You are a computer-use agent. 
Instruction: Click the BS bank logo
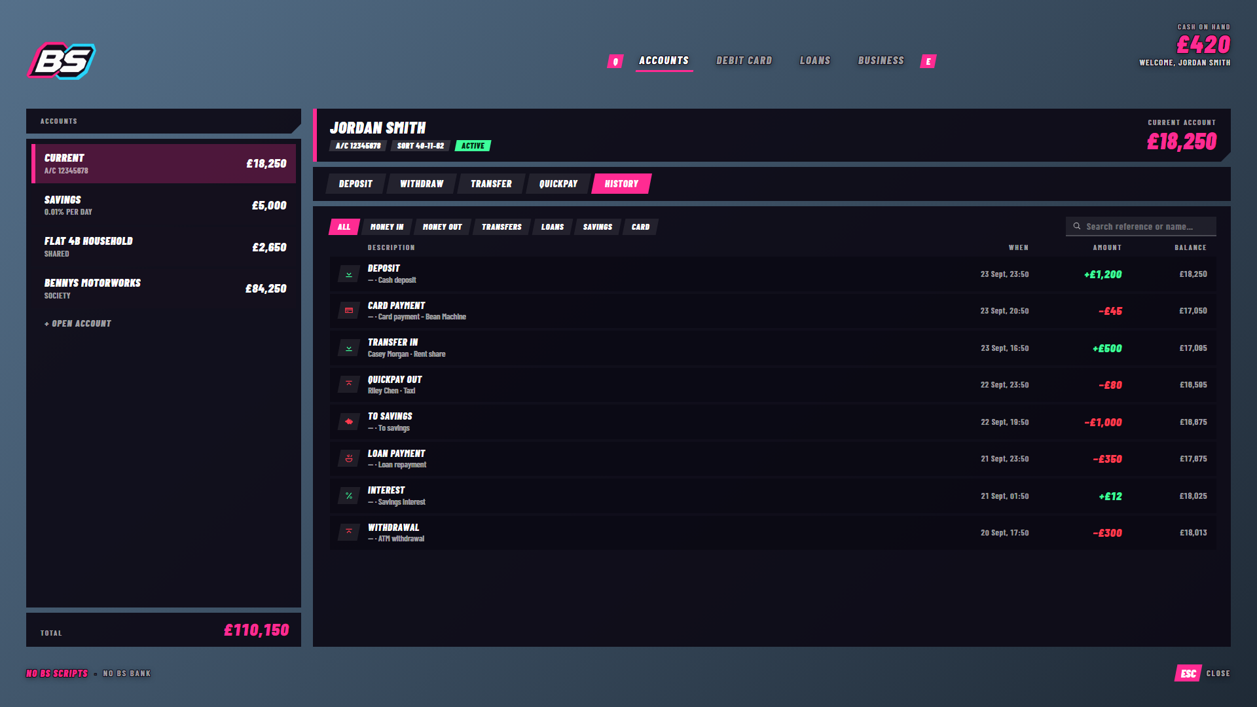pos(62,61)
